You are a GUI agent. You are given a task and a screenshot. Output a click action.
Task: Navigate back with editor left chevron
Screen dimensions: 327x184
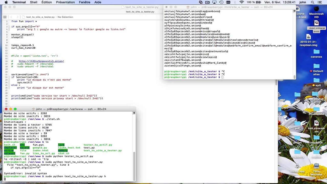[11, 17]
